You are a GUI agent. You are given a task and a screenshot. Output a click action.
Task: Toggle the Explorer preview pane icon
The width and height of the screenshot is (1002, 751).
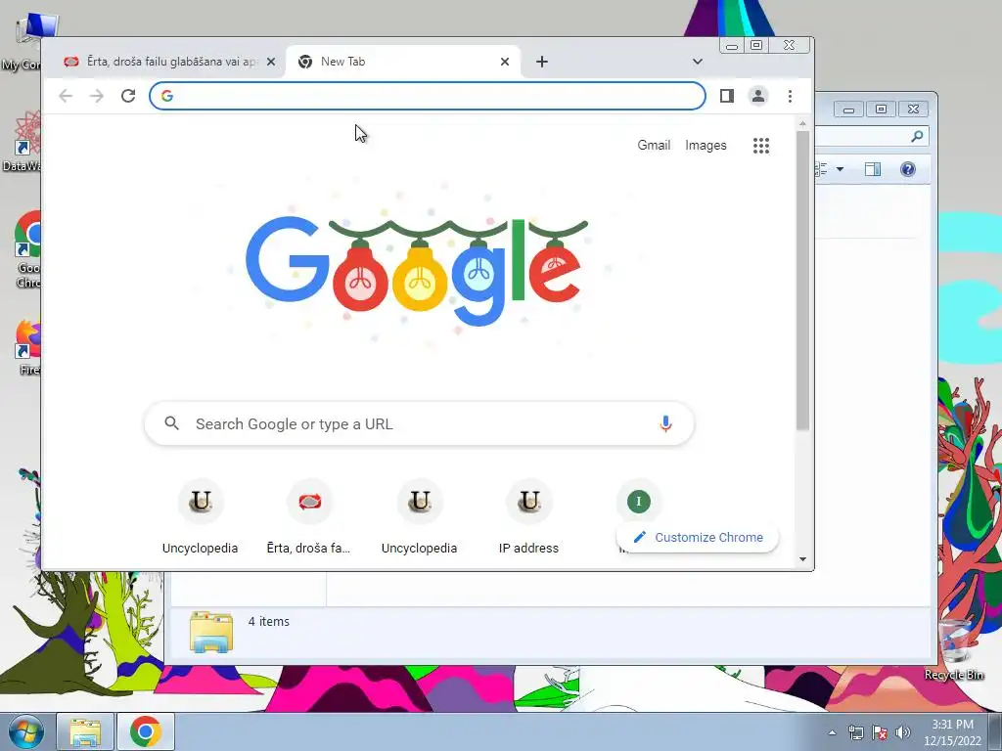(x=872, y=169)
